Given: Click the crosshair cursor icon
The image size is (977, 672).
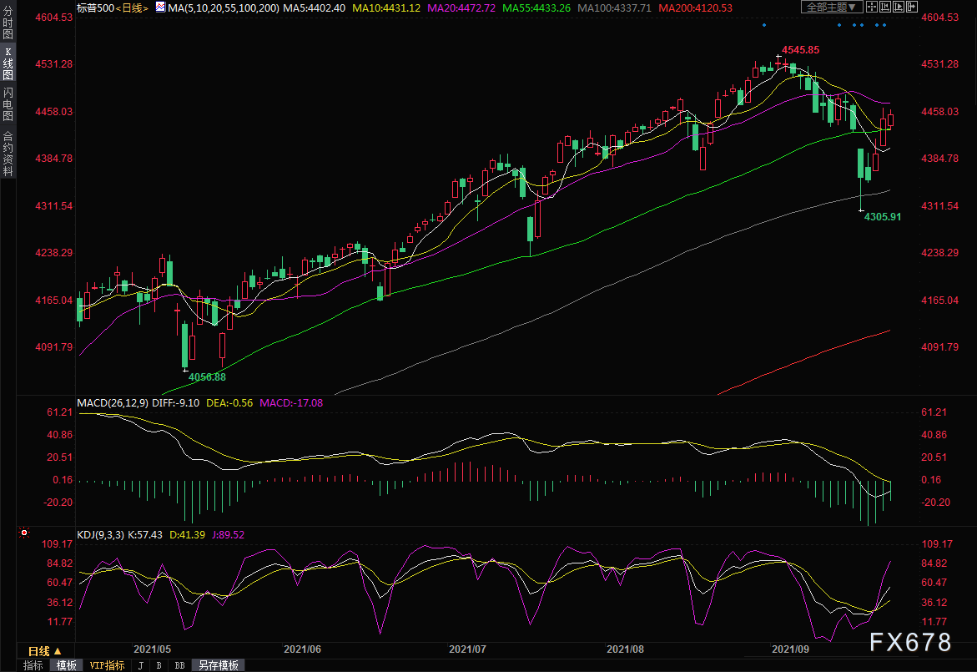Looking at the screenshot, I should (872, 8).
